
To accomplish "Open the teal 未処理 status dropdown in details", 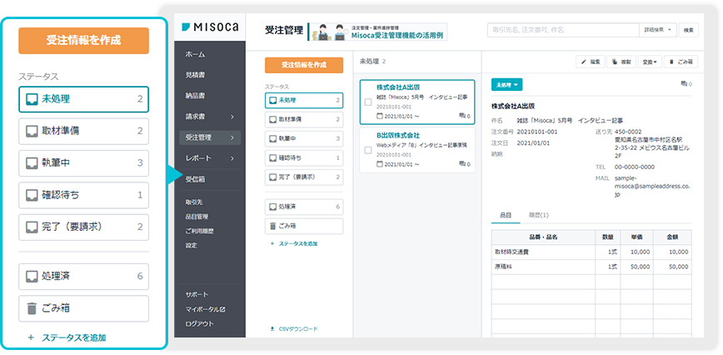I will point(507,85).
